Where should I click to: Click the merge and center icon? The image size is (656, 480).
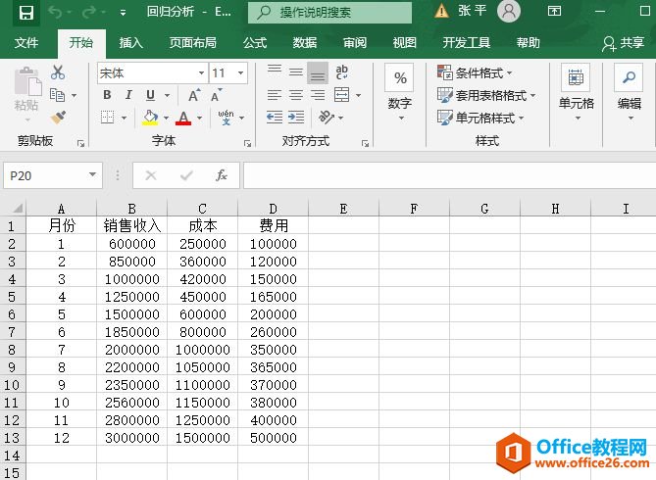(x=342, y=95)
